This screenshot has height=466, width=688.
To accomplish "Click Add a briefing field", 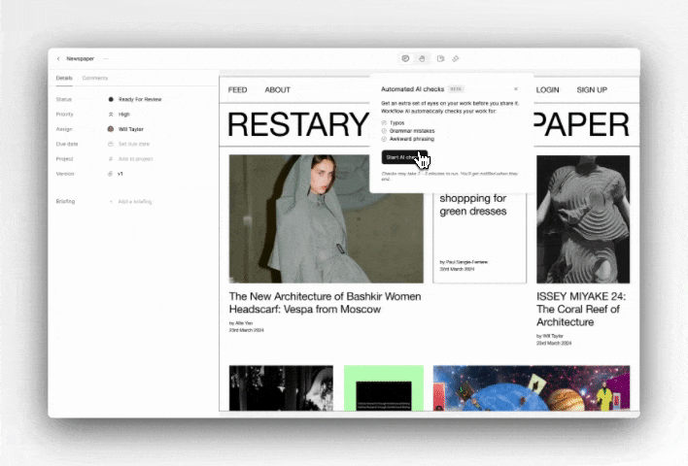I will pyautogui.click(x=131, y=202).
